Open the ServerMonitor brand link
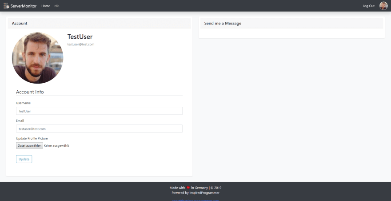Viewport: 391px width, 201px height. [x=20, y=6]
